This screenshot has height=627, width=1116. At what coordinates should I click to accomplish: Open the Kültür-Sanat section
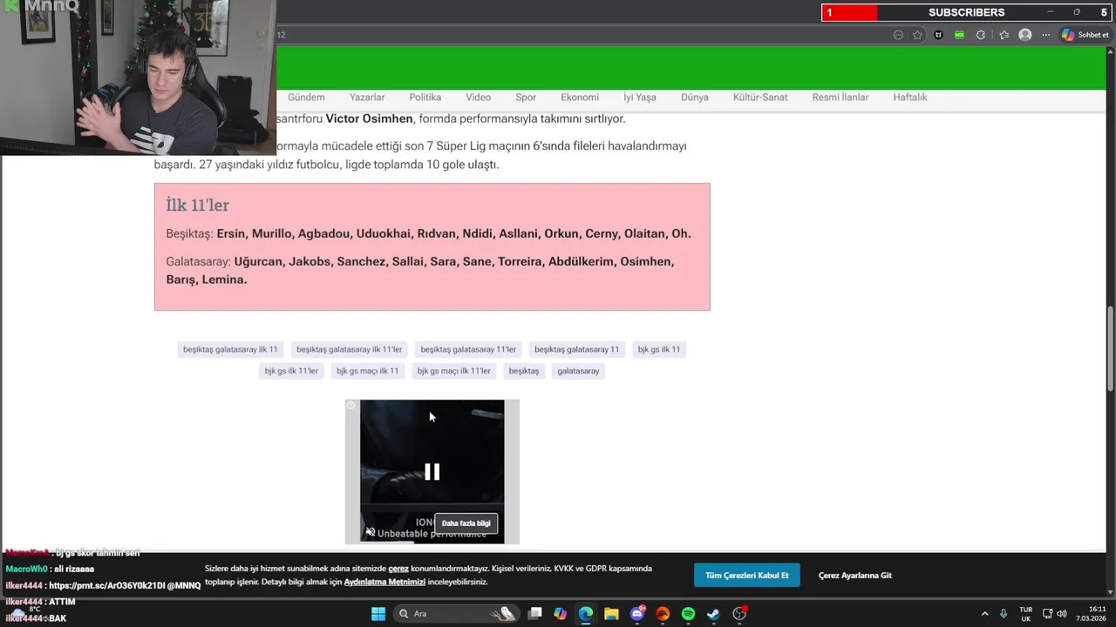[760, 98]
